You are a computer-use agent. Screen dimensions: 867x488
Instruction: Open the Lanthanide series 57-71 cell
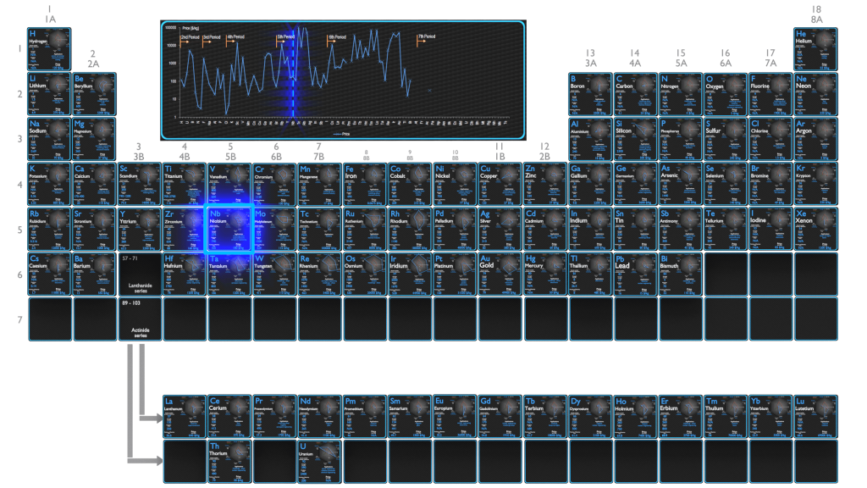pos(139,274)
